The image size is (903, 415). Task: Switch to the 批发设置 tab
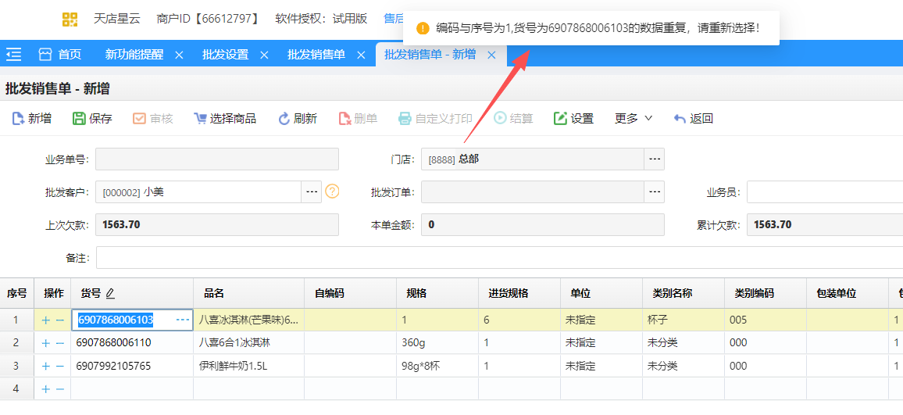click(x=225, y=55)
